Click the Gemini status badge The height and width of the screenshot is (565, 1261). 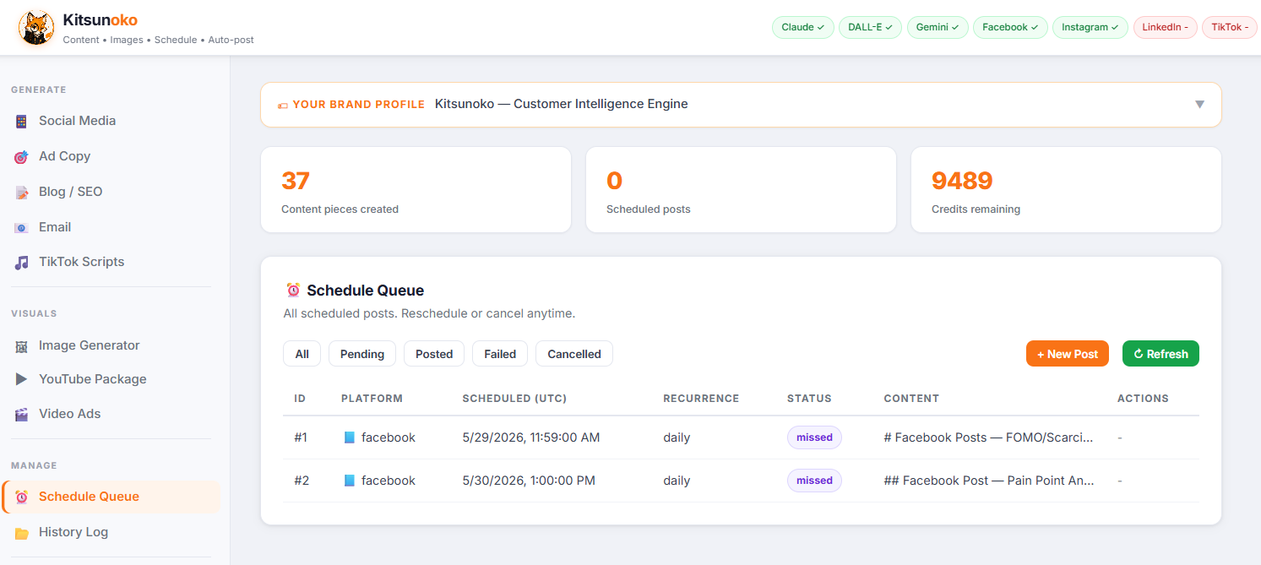[x=938, y=27]
